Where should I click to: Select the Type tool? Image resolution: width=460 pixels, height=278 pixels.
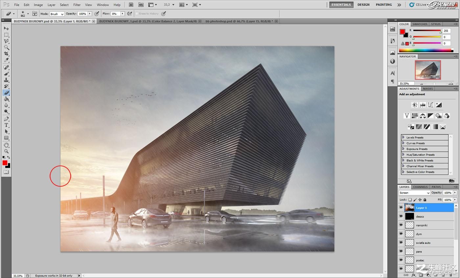pos(6,125)
